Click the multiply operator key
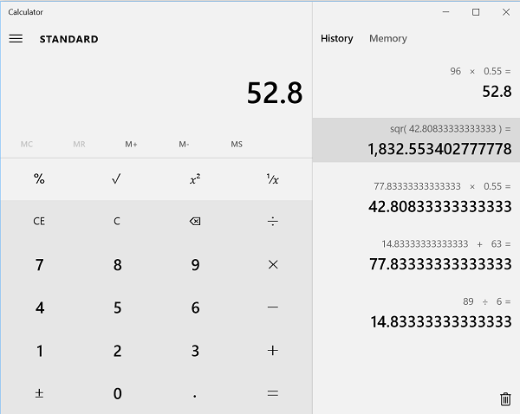 [x=273, y=264]
